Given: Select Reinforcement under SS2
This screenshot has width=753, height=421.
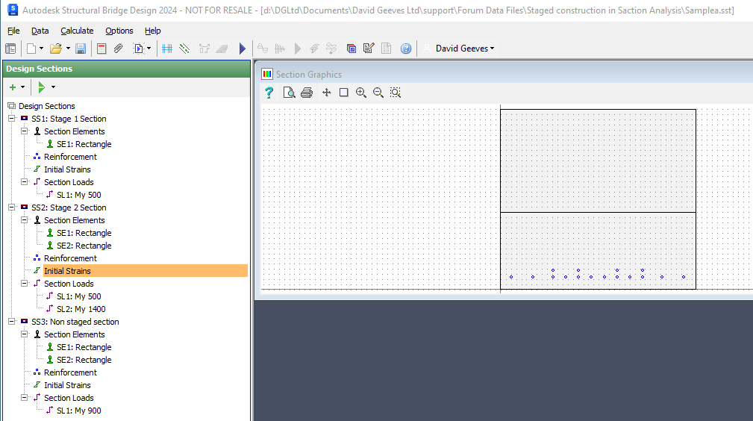Looking at the screenshot, I should (x=70, y=258).
